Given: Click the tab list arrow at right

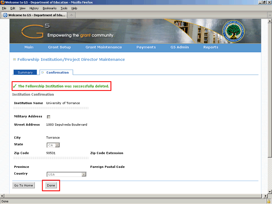Looking at the screenshot, I should (x=270, y=15).
